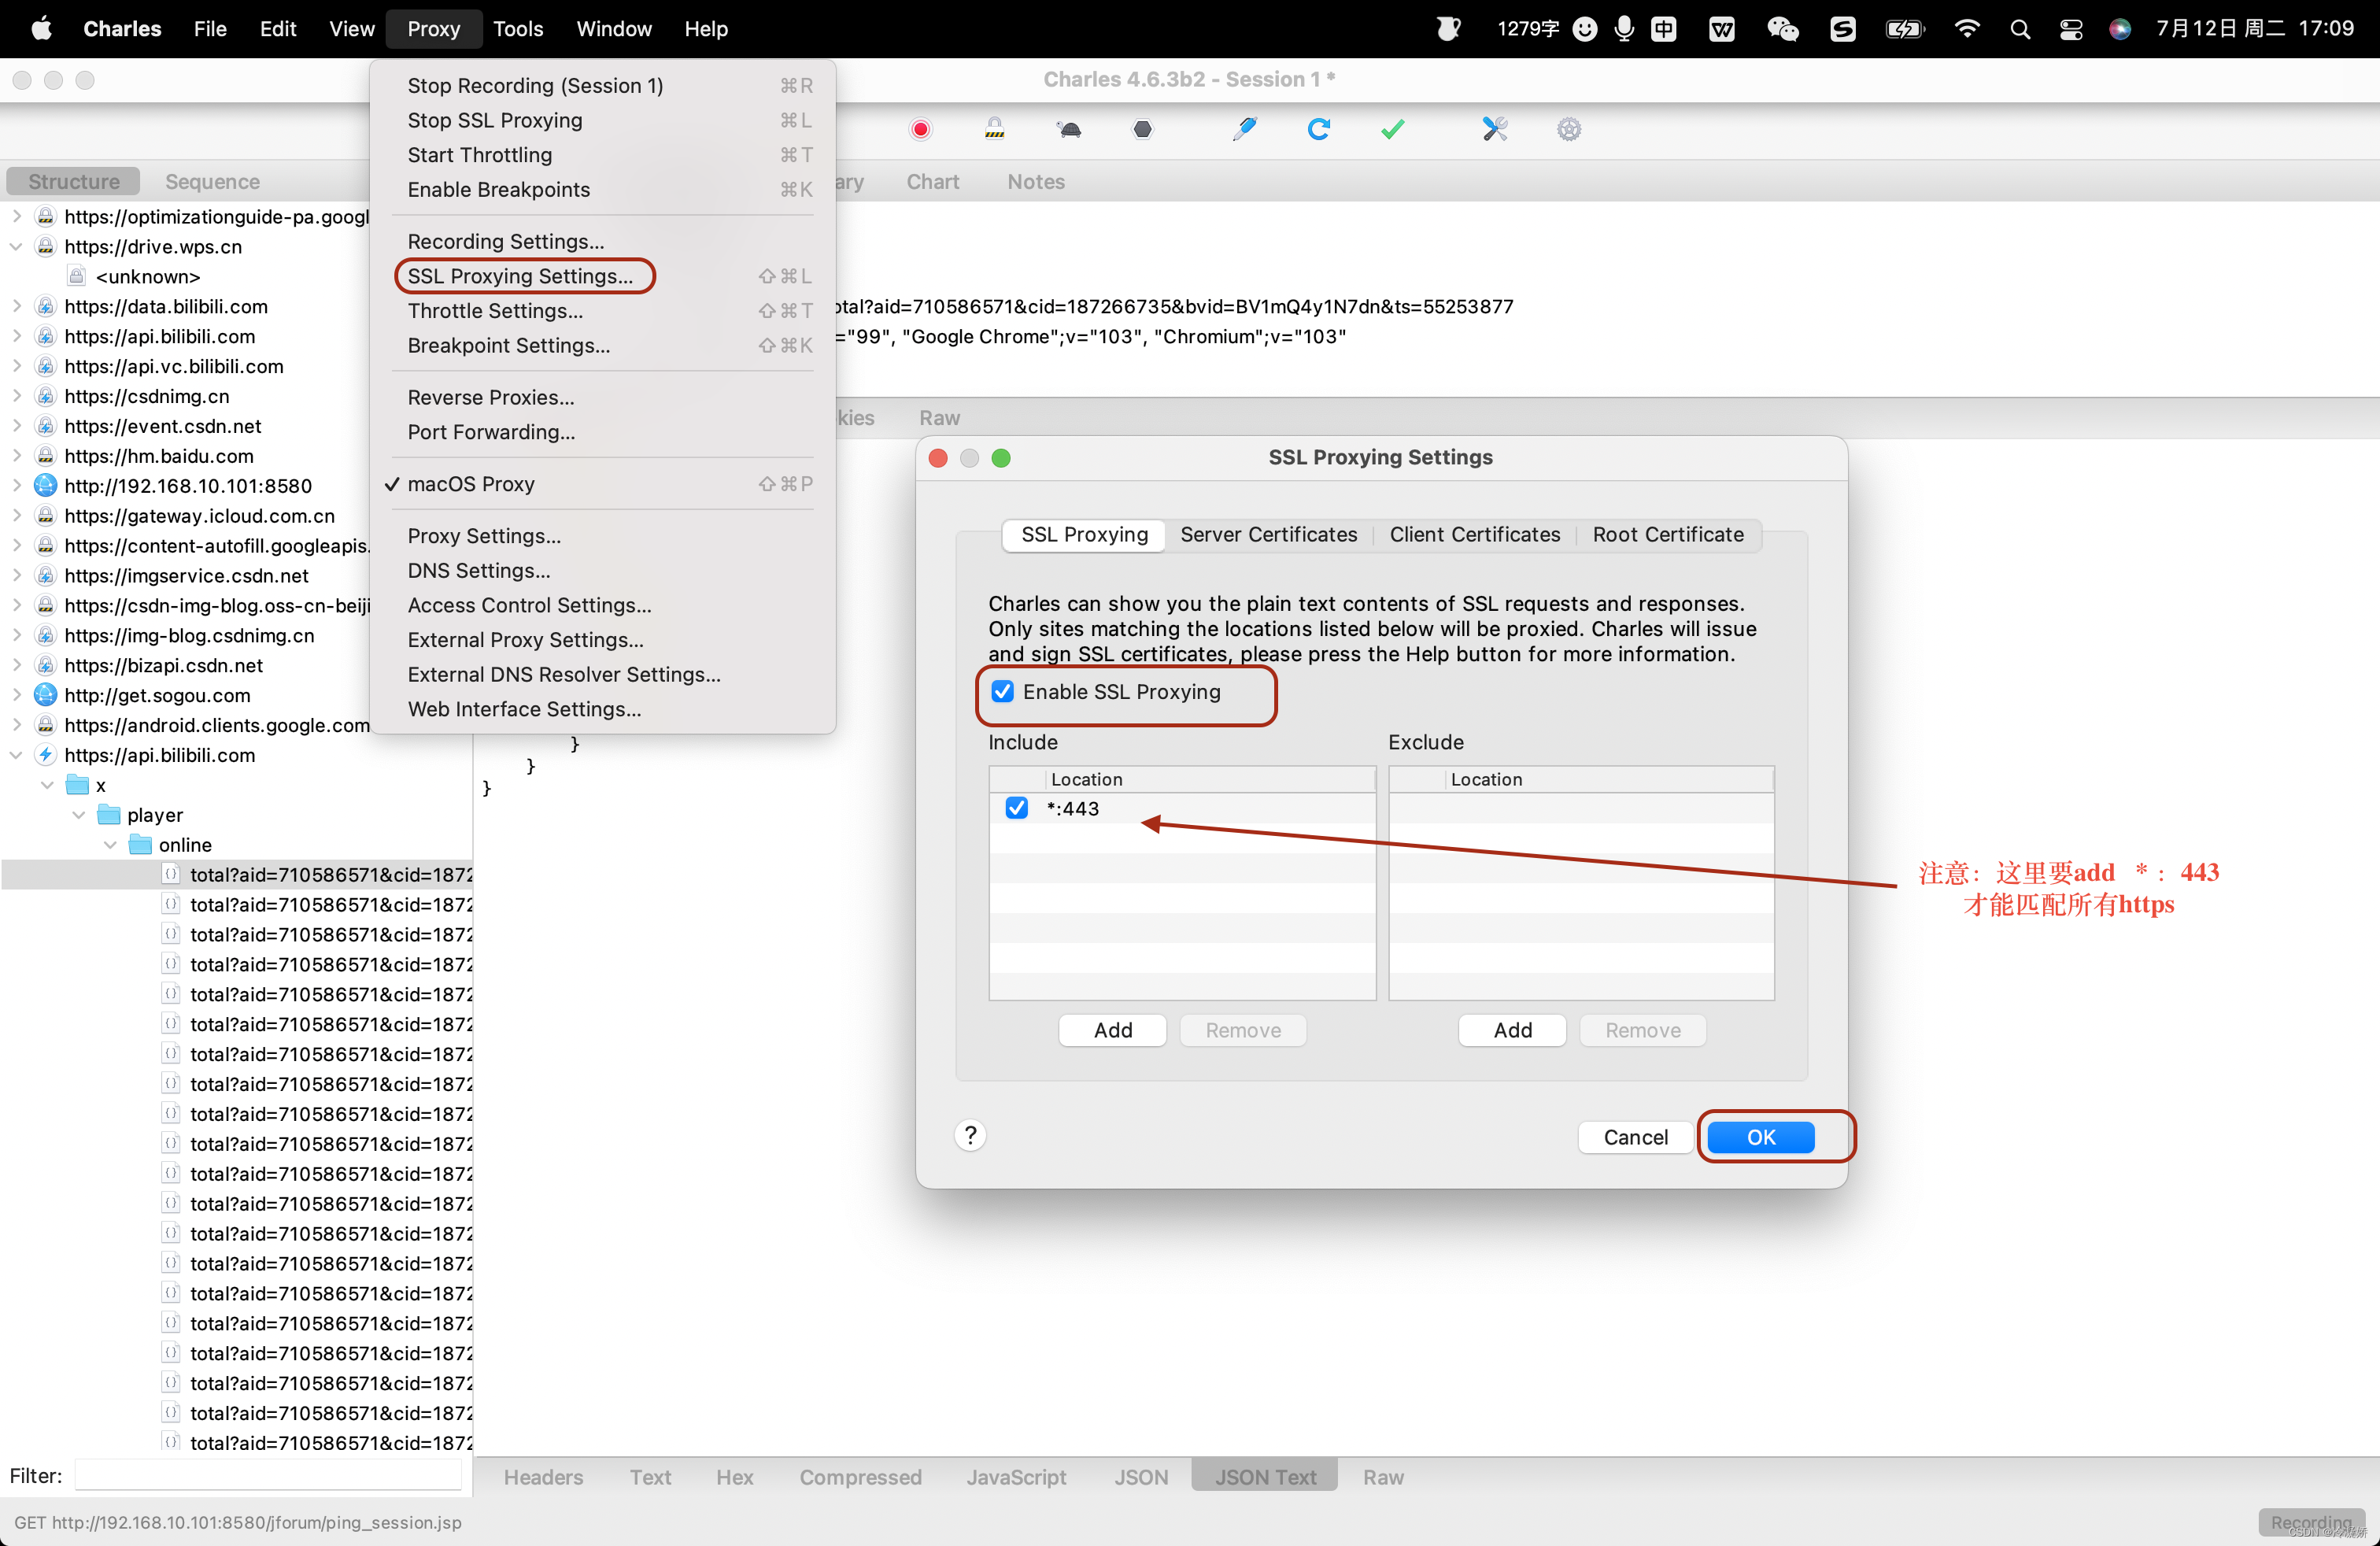
Task: Click the Sogou input S icon
Action: click(1843, 29)
